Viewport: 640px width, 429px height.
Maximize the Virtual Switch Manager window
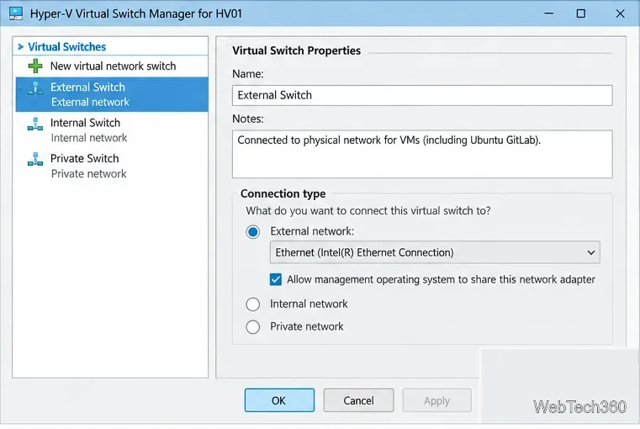(581, 13)
